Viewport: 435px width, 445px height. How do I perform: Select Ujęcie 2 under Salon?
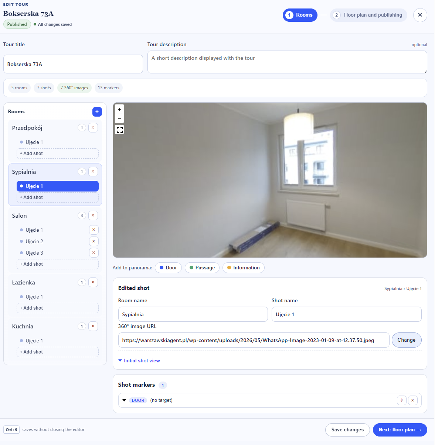pos(52,241)
